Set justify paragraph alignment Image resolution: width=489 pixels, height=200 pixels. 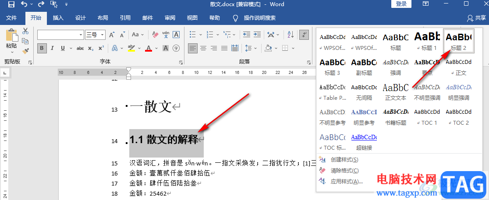click(224, 48)
